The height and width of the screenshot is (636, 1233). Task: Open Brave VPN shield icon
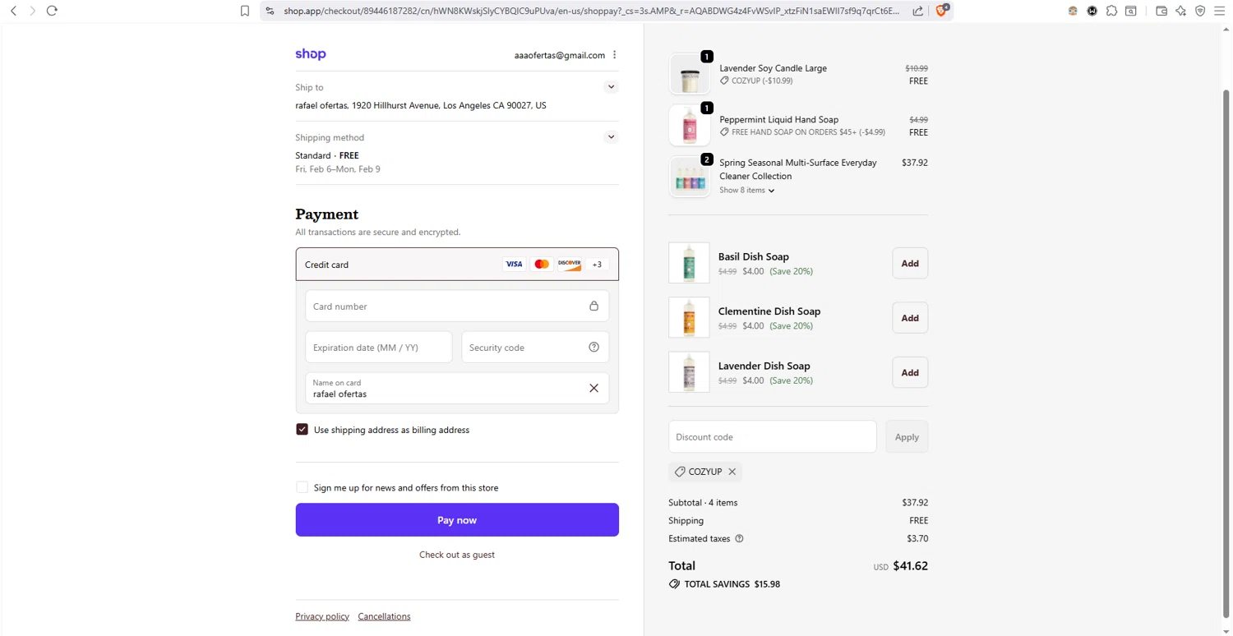click(1200, 11)
